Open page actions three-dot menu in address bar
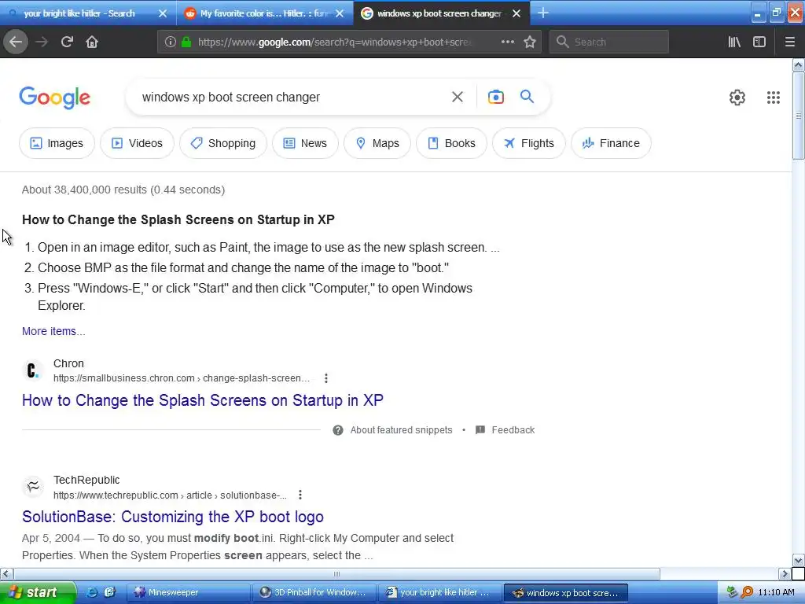805x604 pixels. click(x=508, y=42)
